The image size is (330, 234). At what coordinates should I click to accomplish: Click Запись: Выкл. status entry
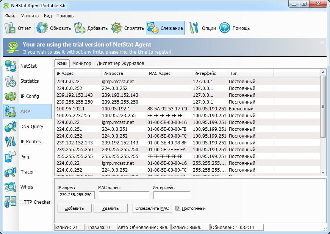(190, 227)
